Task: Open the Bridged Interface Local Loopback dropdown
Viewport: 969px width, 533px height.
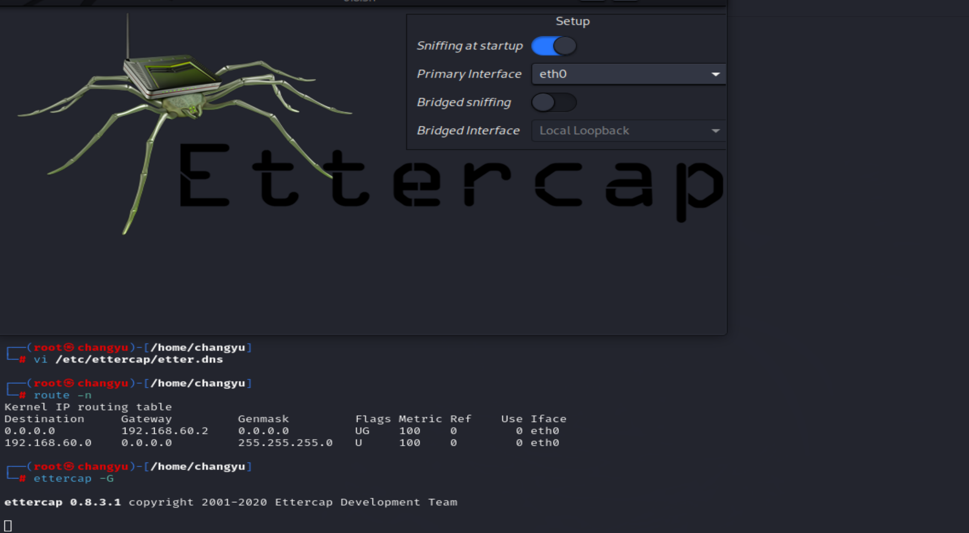Action: pyautogui.click(x=628, y=130)
